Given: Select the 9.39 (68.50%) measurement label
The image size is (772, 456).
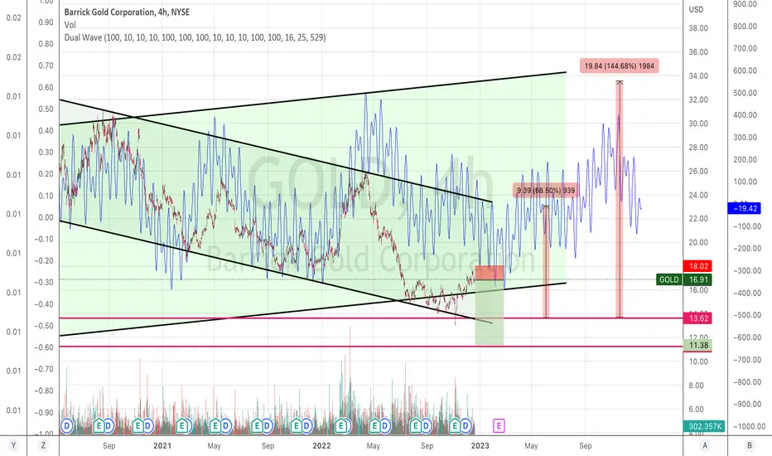Looking at the screenshot, I should 546,191.
